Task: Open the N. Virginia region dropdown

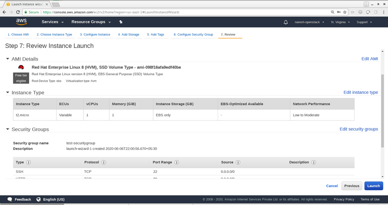Action: [x=340, y=22]
